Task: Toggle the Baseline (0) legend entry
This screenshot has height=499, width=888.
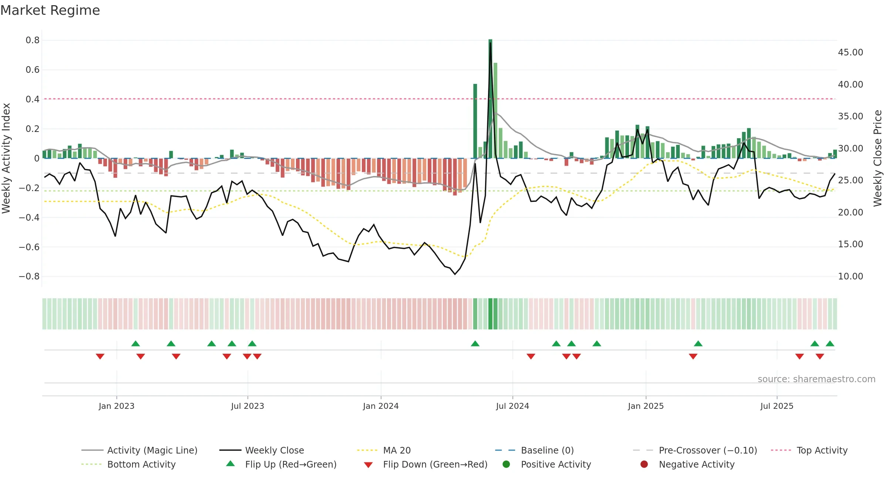Action: pos(534,450)
